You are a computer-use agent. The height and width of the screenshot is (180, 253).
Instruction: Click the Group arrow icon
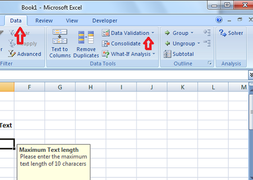tap(167, 33)
